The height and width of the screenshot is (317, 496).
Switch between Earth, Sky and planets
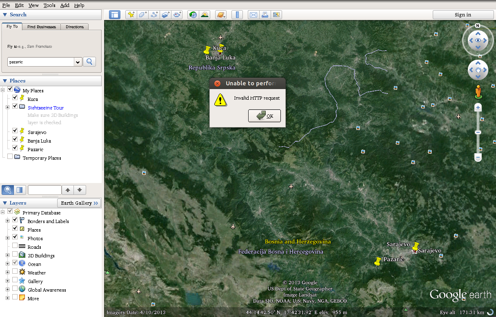tap(220, 15)
